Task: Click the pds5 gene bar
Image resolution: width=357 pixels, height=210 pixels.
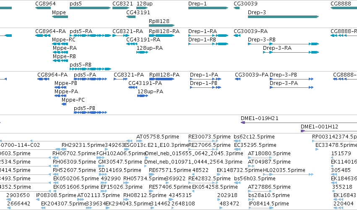Action: pyautogui.click(x=90, y=8)
